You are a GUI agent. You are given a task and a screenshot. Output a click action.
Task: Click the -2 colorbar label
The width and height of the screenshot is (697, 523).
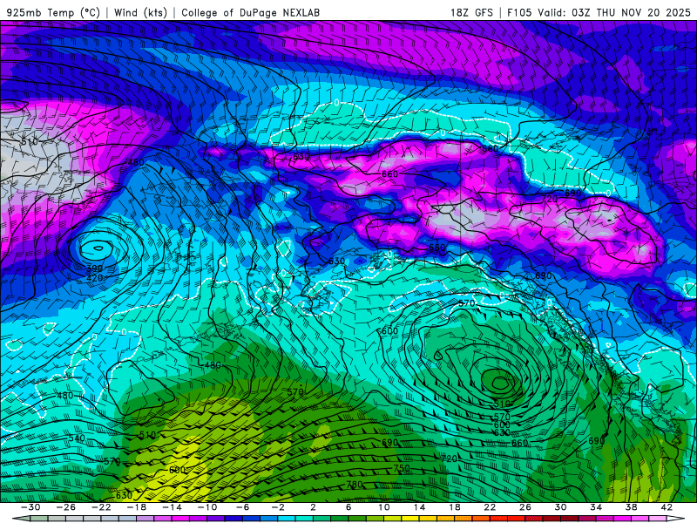(x=278, y=507)
